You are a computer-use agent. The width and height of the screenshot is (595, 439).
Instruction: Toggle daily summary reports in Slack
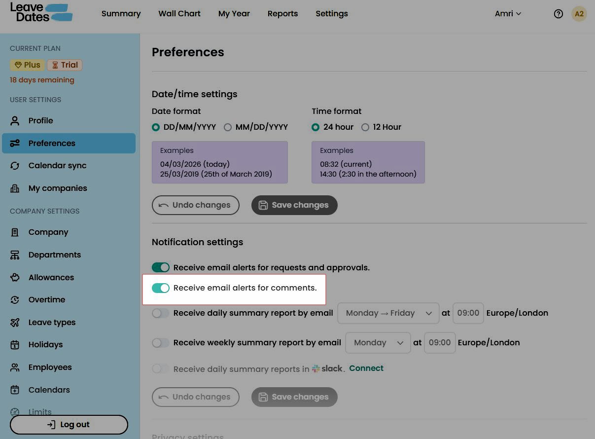click(161, 368)
